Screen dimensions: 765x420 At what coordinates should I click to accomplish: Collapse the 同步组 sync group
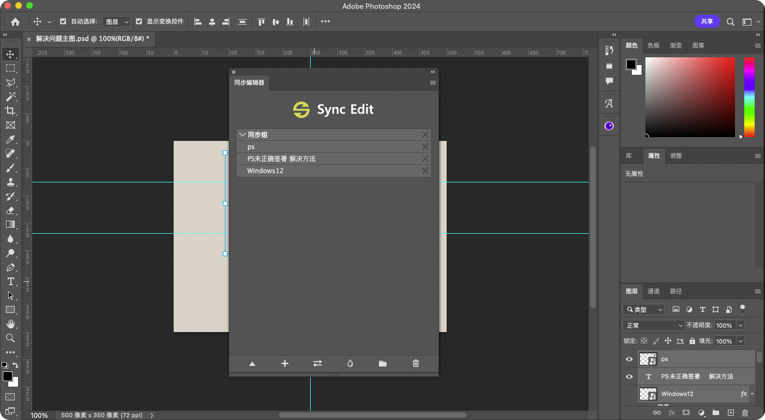pos(242,134)
